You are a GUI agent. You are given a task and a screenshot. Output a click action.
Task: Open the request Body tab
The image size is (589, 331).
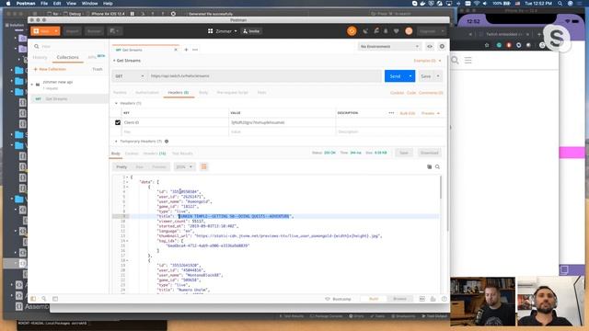pos(203,92)
